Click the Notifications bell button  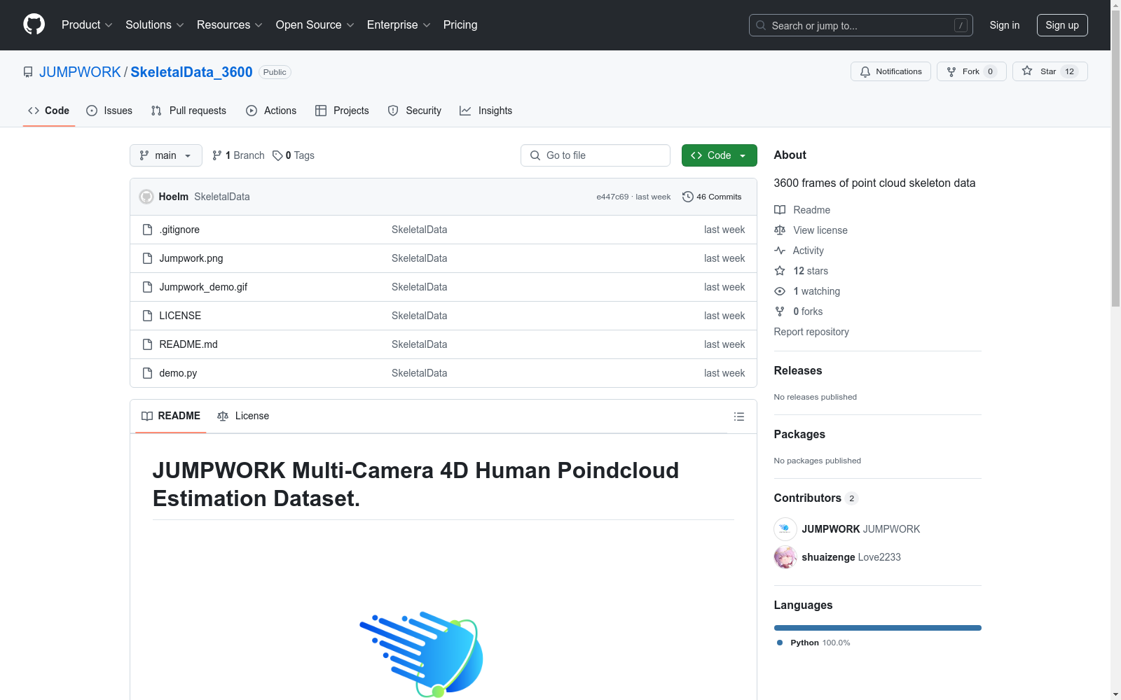click(890, 71)
